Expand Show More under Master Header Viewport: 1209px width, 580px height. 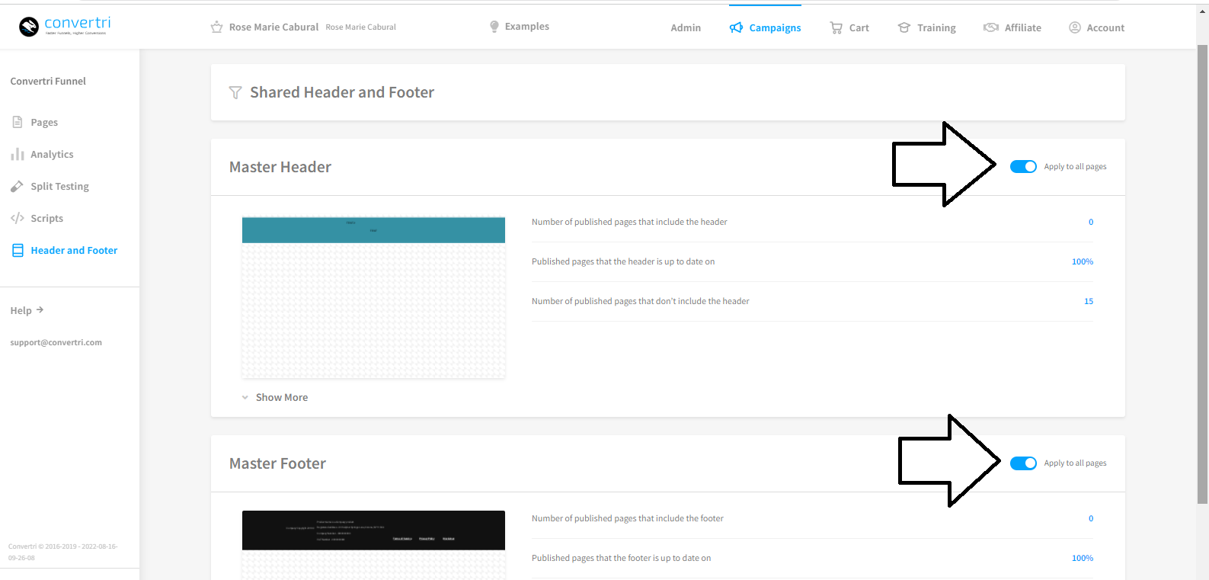(281, 398)
